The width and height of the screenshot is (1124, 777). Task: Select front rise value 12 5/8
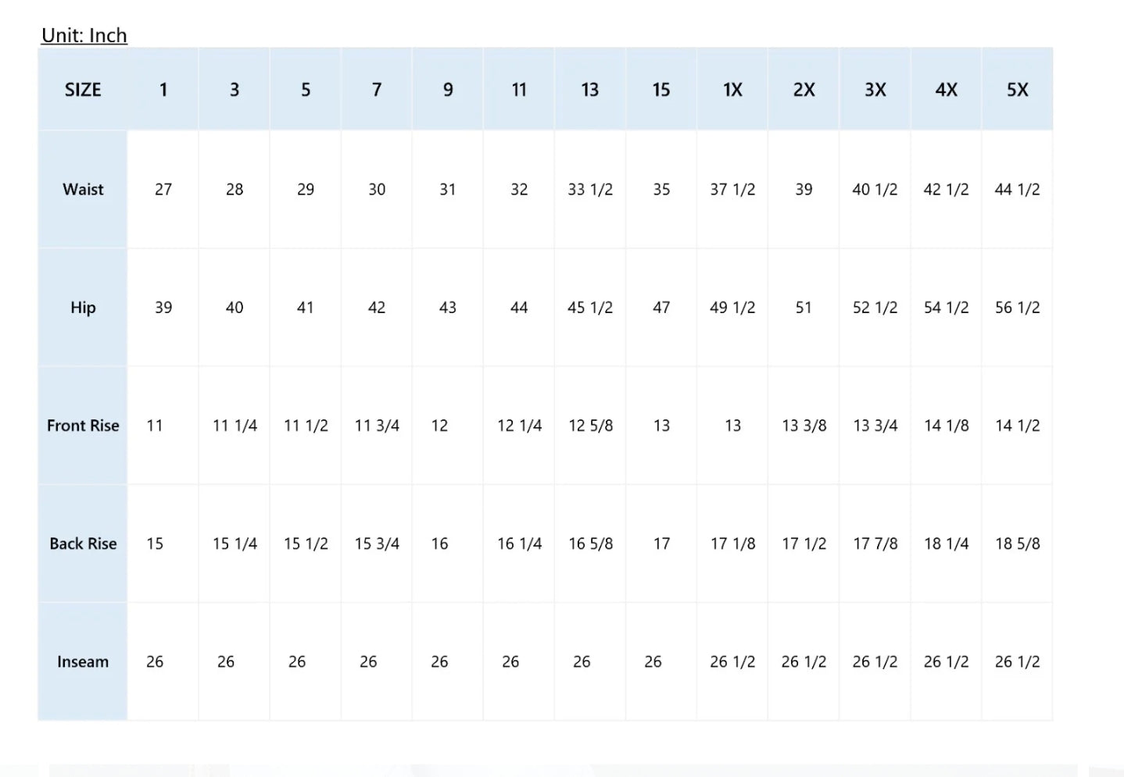pyautogui.click(x=591, y=426)
